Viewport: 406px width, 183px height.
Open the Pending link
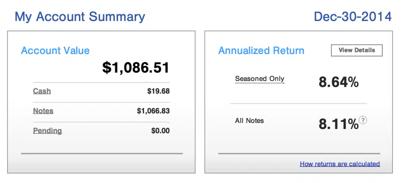click(x=47, y=131)
